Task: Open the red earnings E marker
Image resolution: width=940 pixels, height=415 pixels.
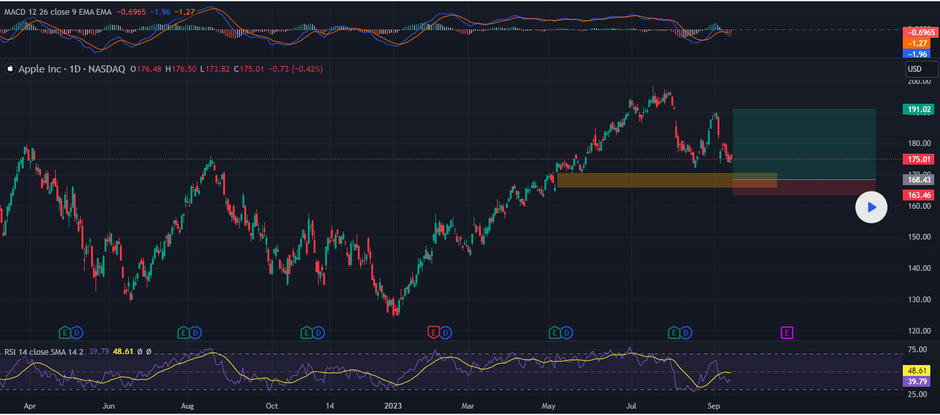Action: pos(433,332)
